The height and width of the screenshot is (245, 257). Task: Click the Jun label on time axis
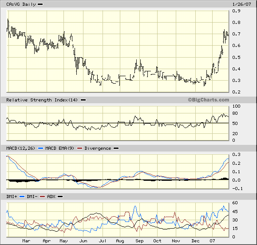pos(83,241)
